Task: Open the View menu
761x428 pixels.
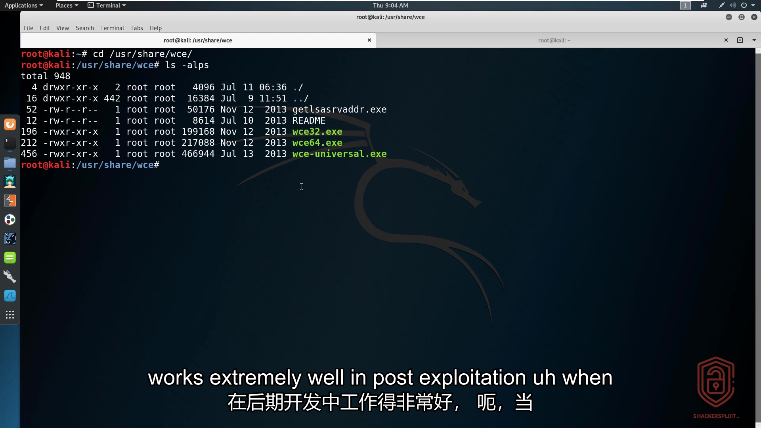Action: pyautogui.click(x=63, y=28)
